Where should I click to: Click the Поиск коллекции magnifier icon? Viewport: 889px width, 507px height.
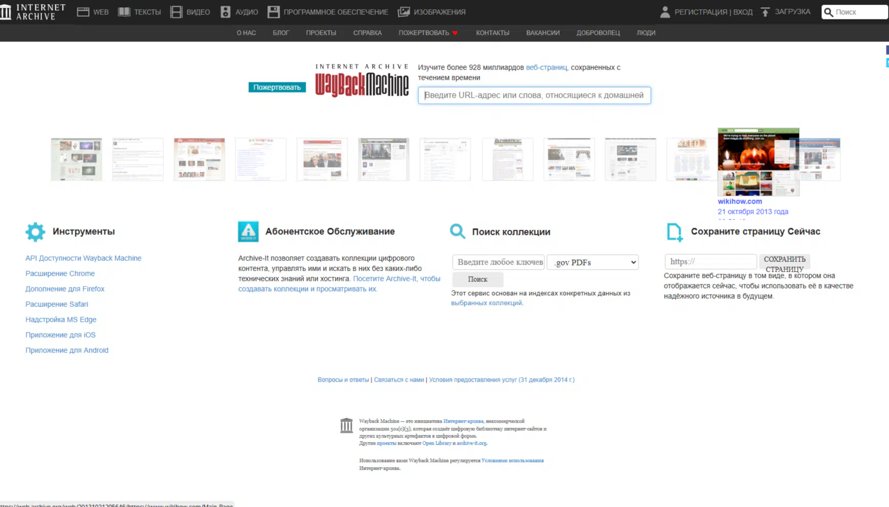click(457, 231)
